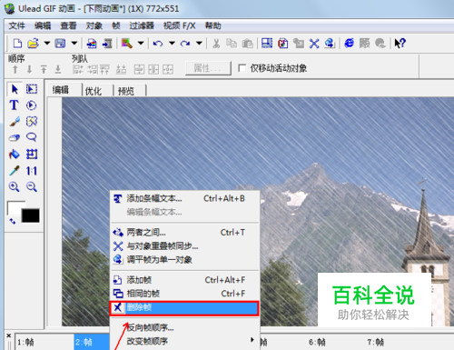Choose 添加条幅文本... menu entry
The width and height of the screenshot is (454, 350).
pyautogui.click(x=184, y=198)
